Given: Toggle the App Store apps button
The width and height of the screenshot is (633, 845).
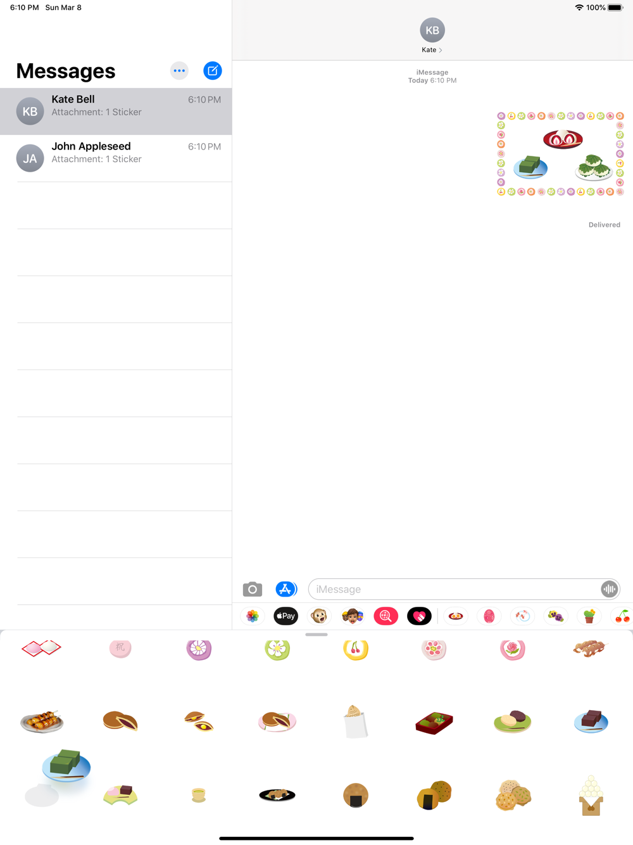Looking at the screenshot, I should click(286, 589).
